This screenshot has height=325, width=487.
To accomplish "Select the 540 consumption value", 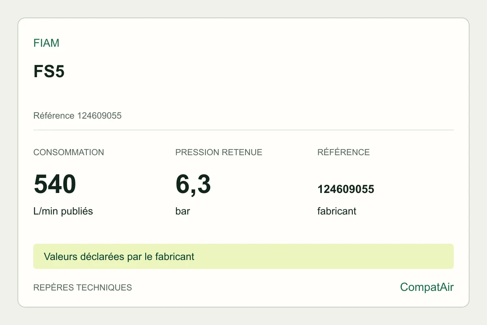I will click(x=55, y=184).
